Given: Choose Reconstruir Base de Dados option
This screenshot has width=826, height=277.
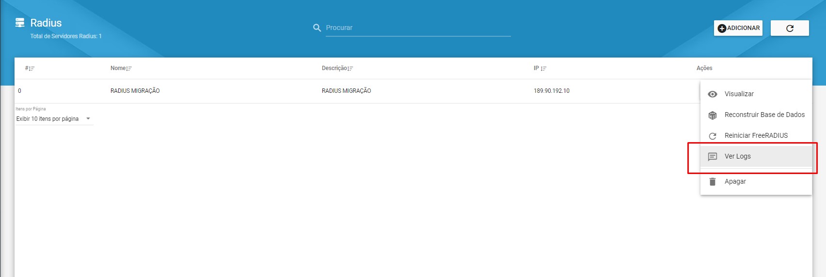Looking at the screenshot, I should (x=756, y=115).
